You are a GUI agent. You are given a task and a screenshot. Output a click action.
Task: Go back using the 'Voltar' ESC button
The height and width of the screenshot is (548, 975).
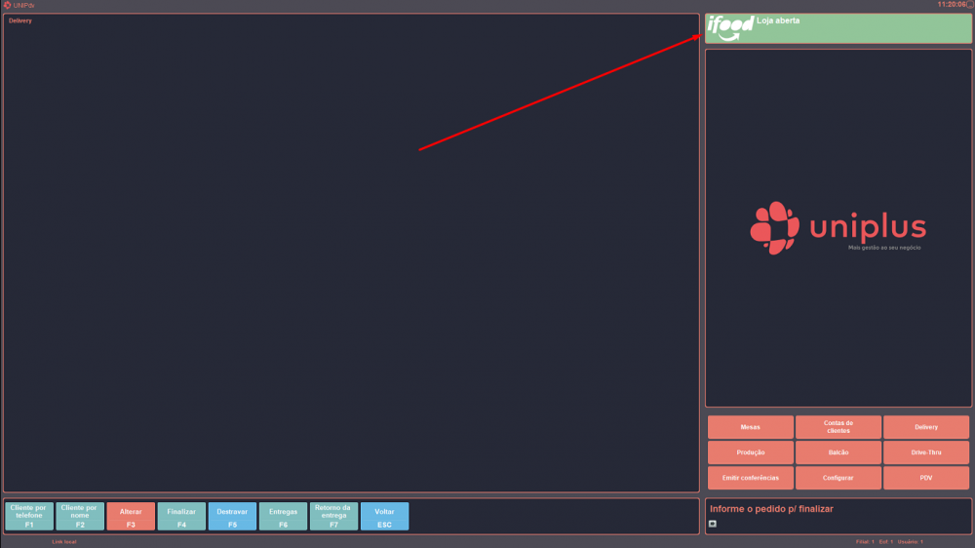coord(384,516)
